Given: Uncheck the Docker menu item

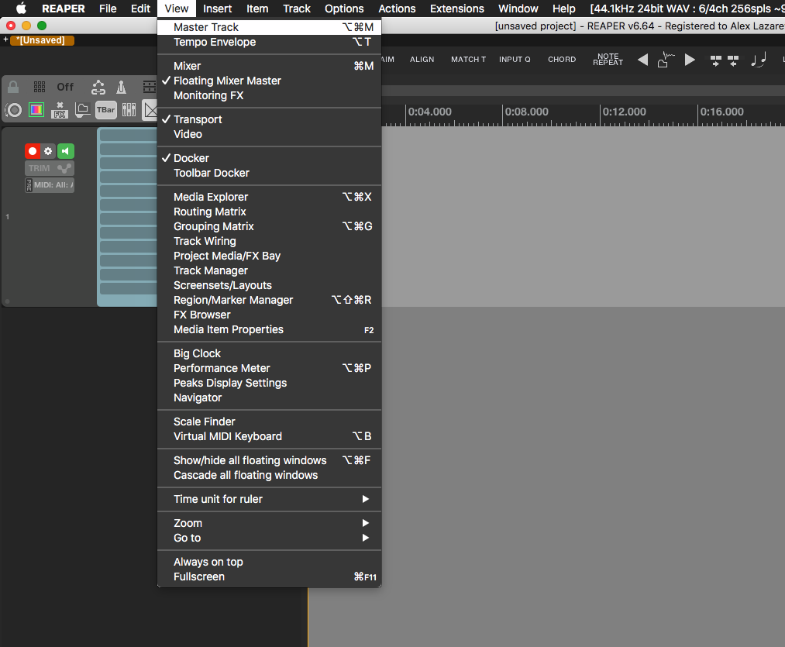Looking at the screenshot, I should [x=270, y=158].
